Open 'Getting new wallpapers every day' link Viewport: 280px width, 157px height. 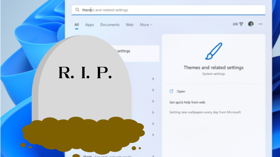[205, 112]
